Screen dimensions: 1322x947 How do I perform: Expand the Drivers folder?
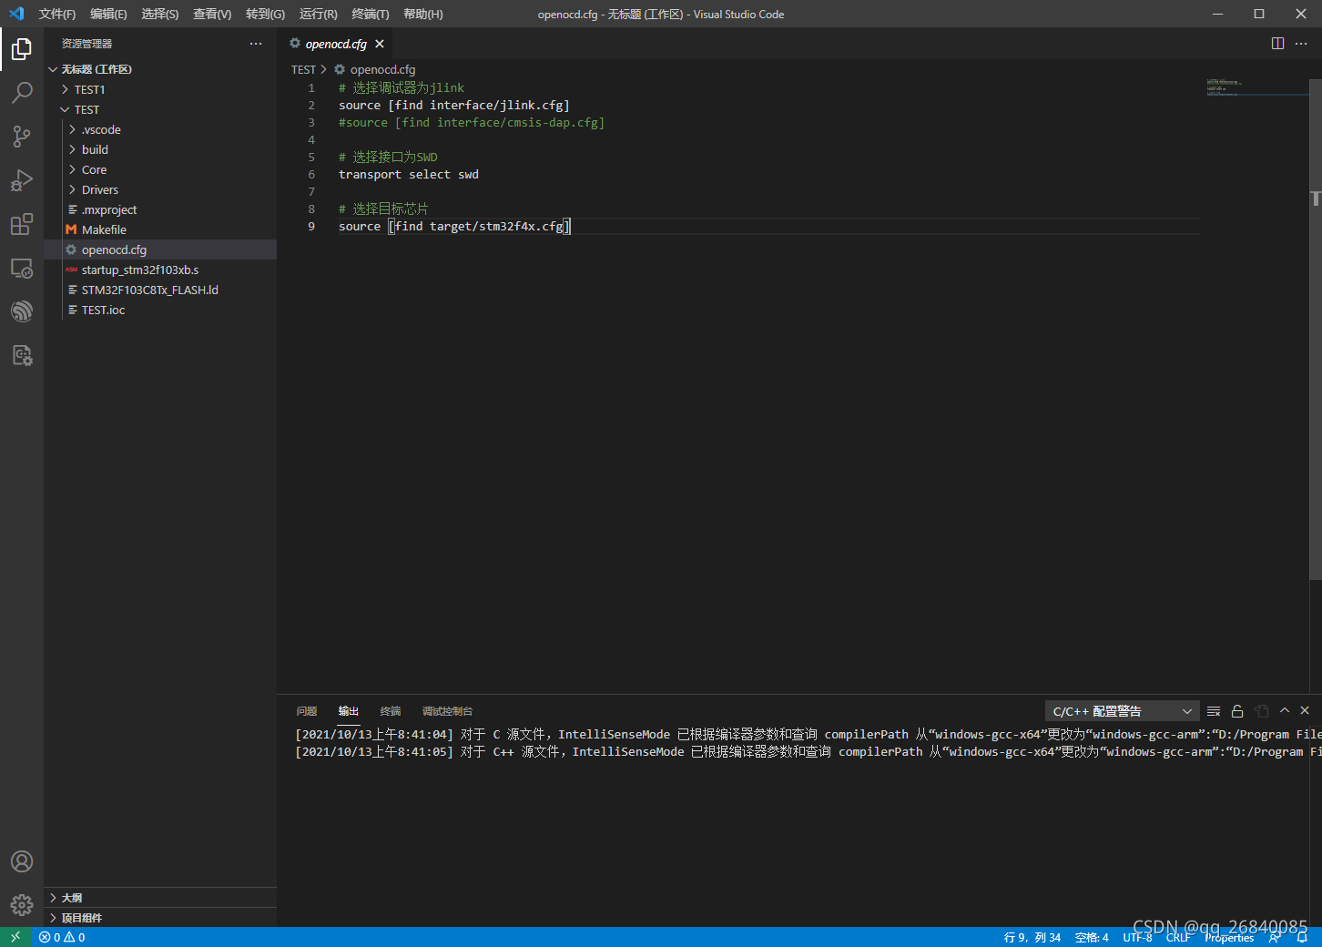98,189
